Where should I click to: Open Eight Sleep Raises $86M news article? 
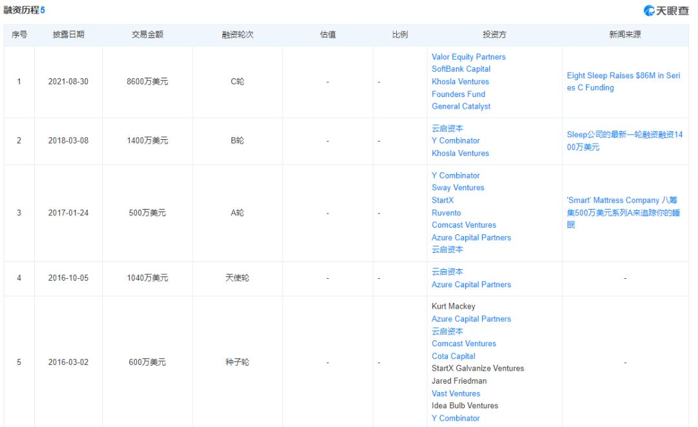(623, 82)
